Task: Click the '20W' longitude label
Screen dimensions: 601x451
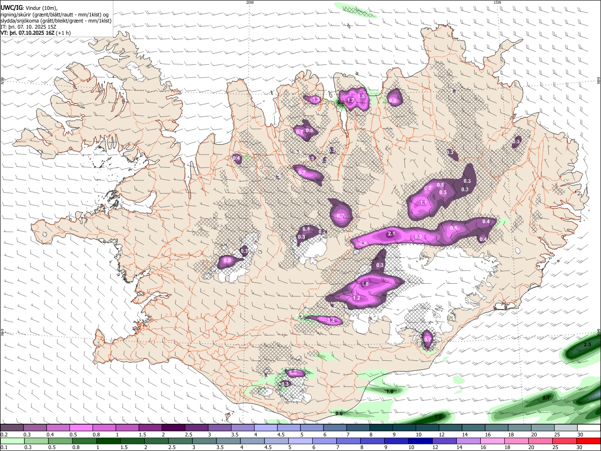Action: pyautogui.click(x=250, y=2)
